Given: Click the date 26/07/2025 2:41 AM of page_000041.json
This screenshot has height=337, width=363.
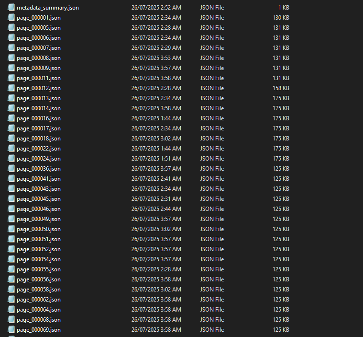Looking at the screenshot, I should (156, 179).
